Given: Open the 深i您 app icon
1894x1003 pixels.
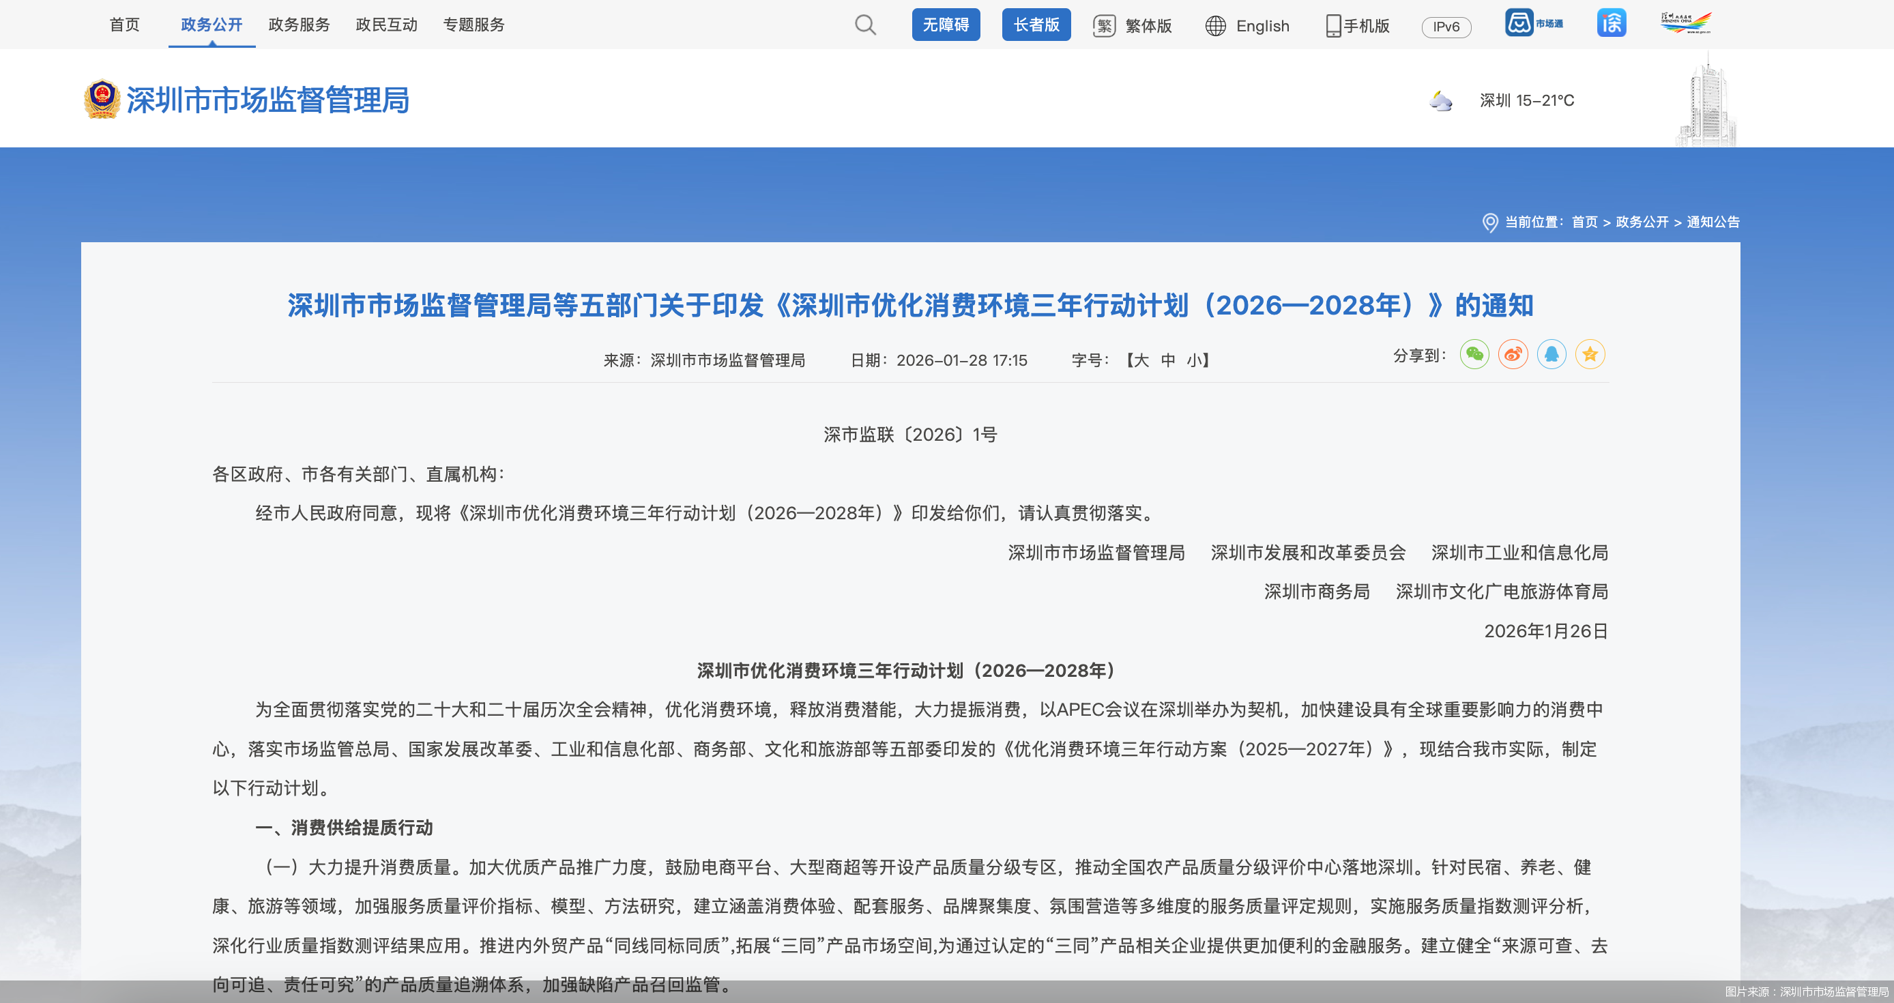Looking at the screenshot, I should pos(1611,23).
